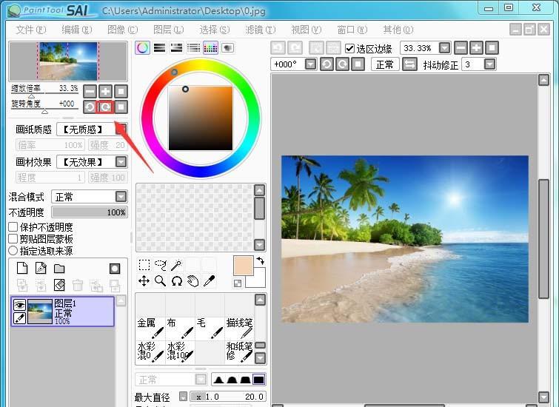
Task: Create a new folder layer set
Action: click(x=59, y=268)
